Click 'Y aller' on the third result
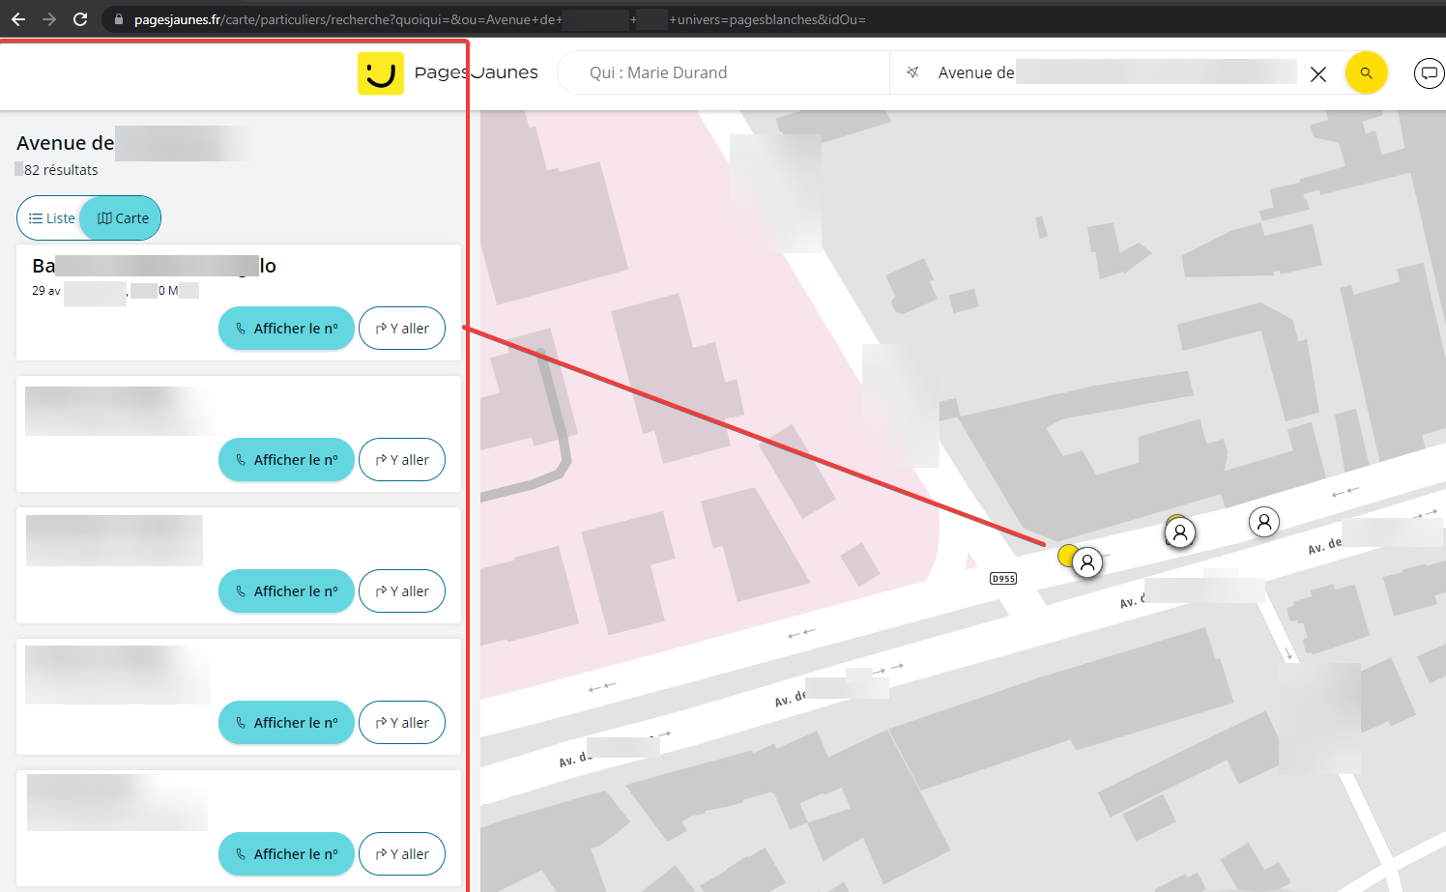The width and height of the screenshot is (1446, 892). pyautogui.click(x=402, y=591)
